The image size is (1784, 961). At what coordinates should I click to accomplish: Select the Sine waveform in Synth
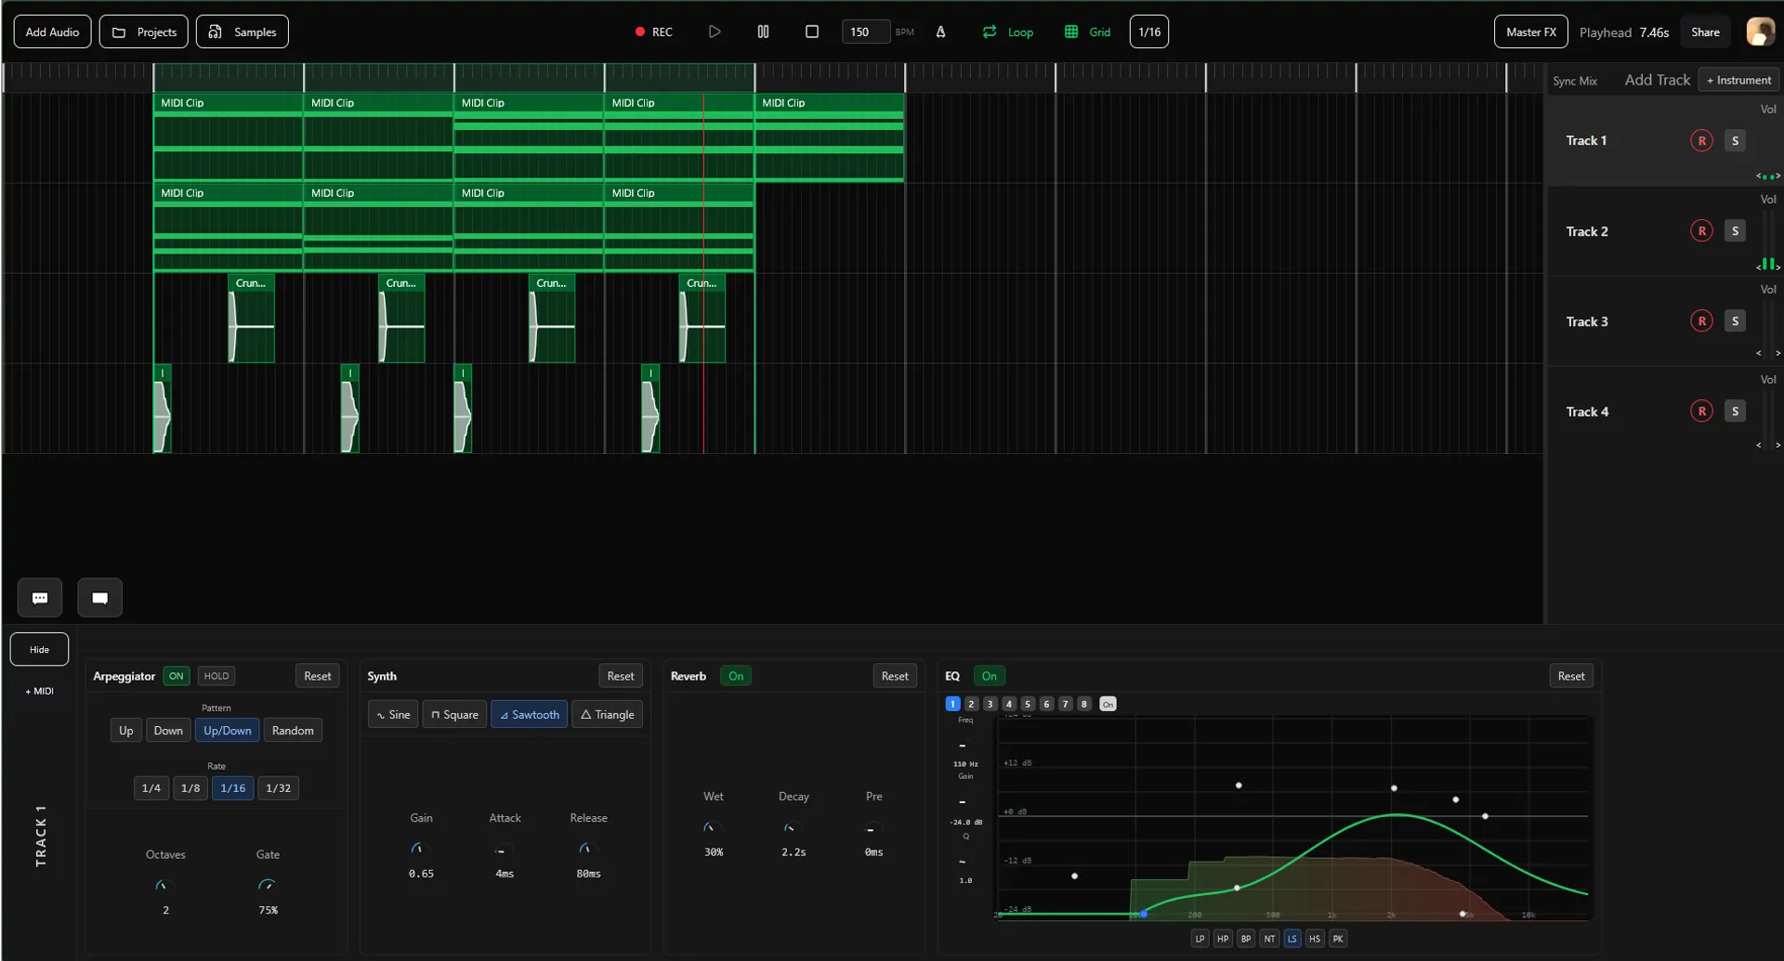[x=392, y=714]
